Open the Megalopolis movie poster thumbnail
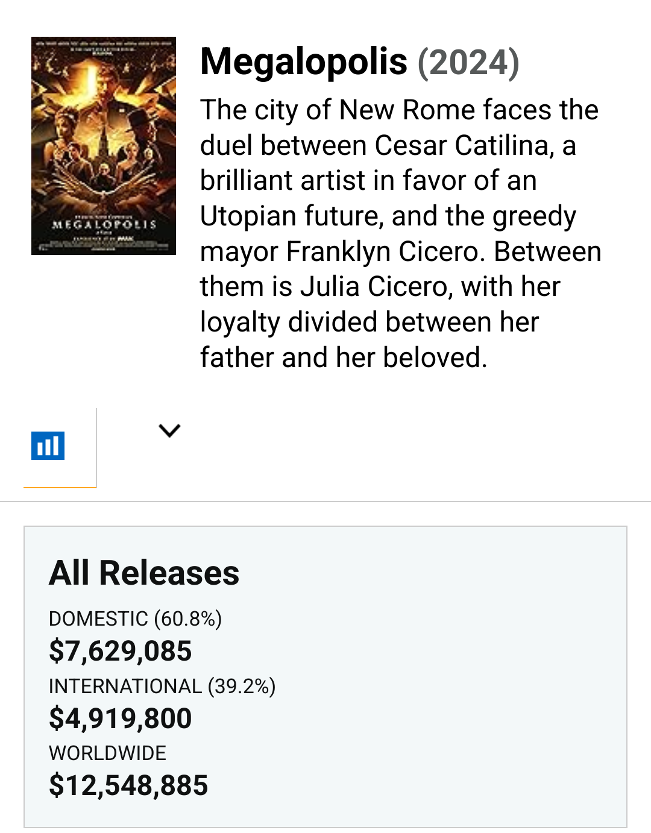This screenshot has height=833, width=651. (104, 146)
